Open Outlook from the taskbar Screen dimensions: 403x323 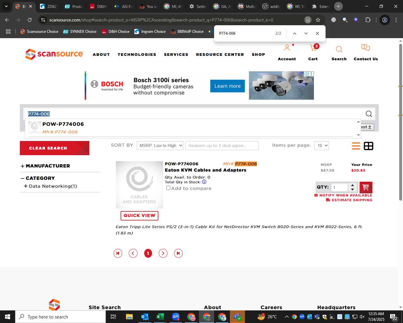tap(145, 317)
